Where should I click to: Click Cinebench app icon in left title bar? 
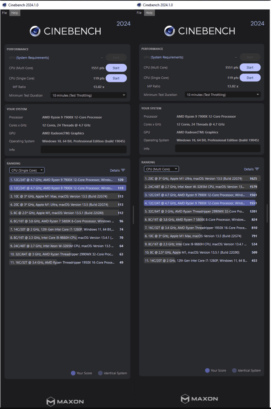pyautogui.click(x=5, y=5)
